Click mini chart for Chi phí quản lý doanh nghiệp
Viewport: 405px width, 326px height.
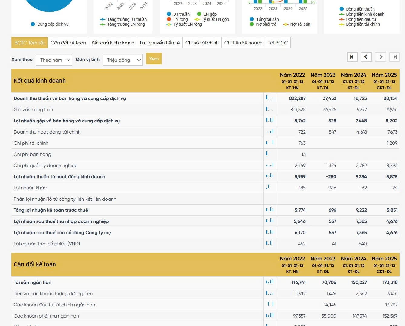click(270, 165)
